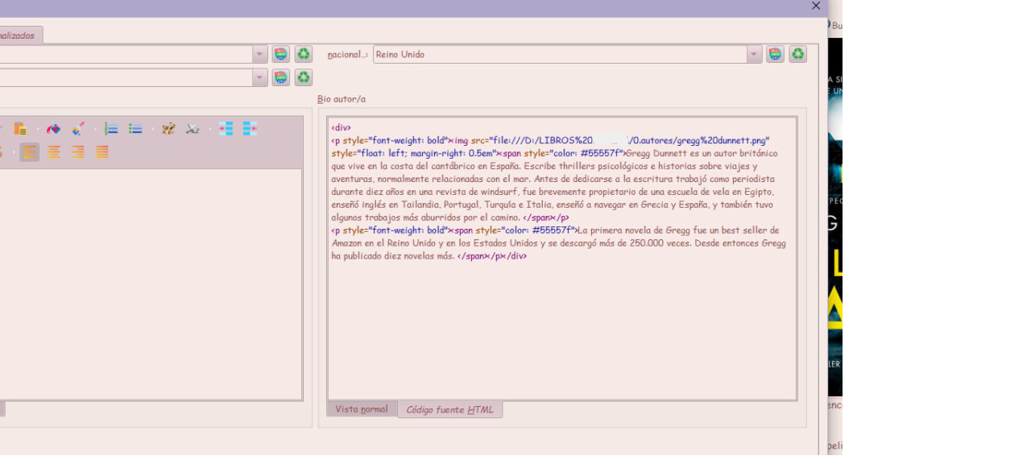Open item editor for top-left combo box
Viewport: 1031px width, 464px height.
click(280, 54)
